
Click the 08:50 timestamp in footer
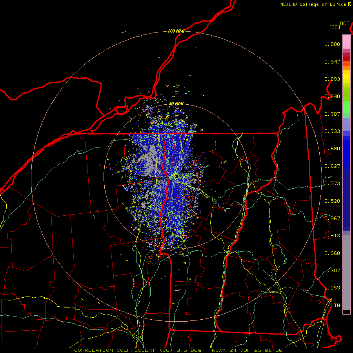click(x=274, y=350)
